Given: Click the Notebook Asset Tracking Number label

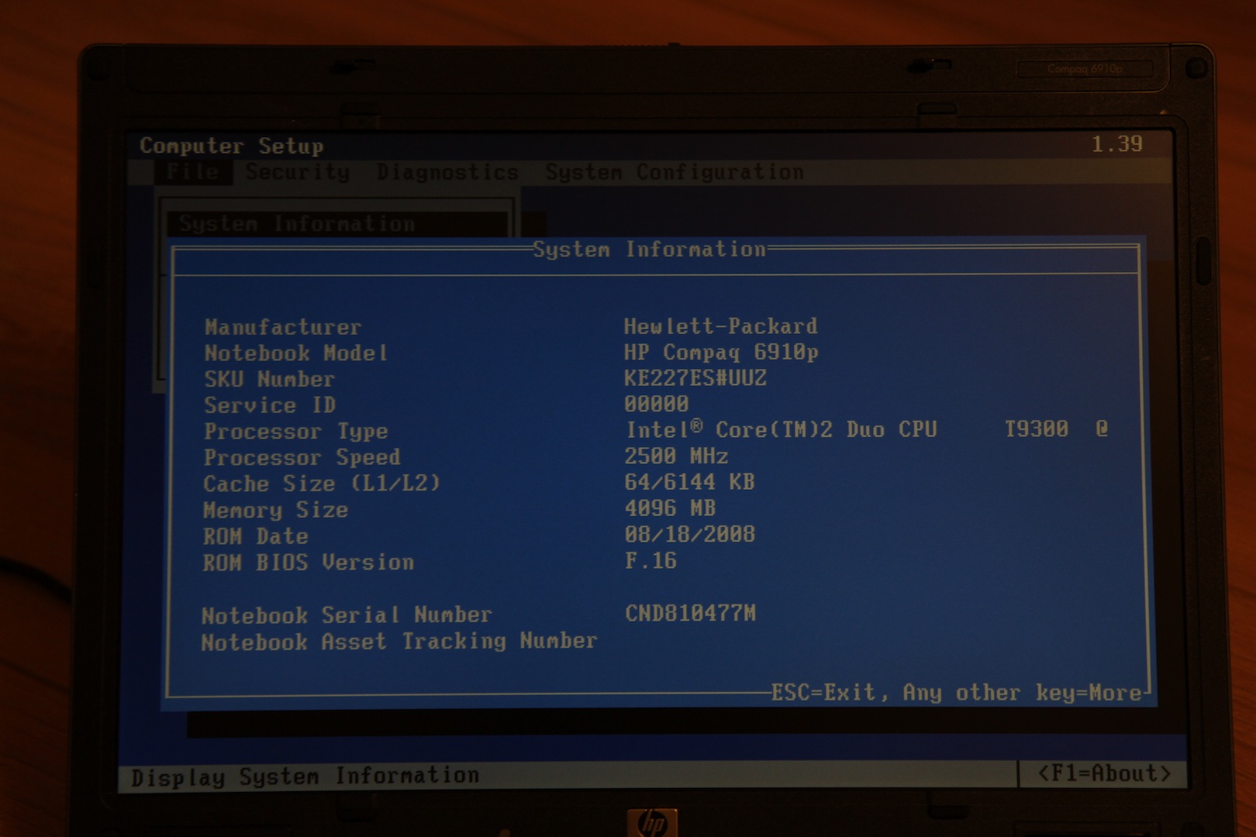Looking at the screenshot, I should tap(399, 642).
